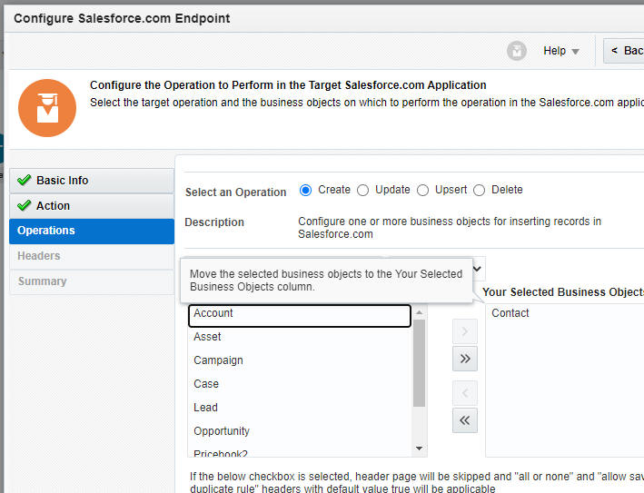The image size is (644, 493).
Task: Click the Back button
Action: (x=623, y=51)
